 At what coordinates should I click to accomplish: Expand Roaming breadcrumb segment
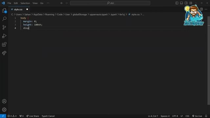pos(50,14)
